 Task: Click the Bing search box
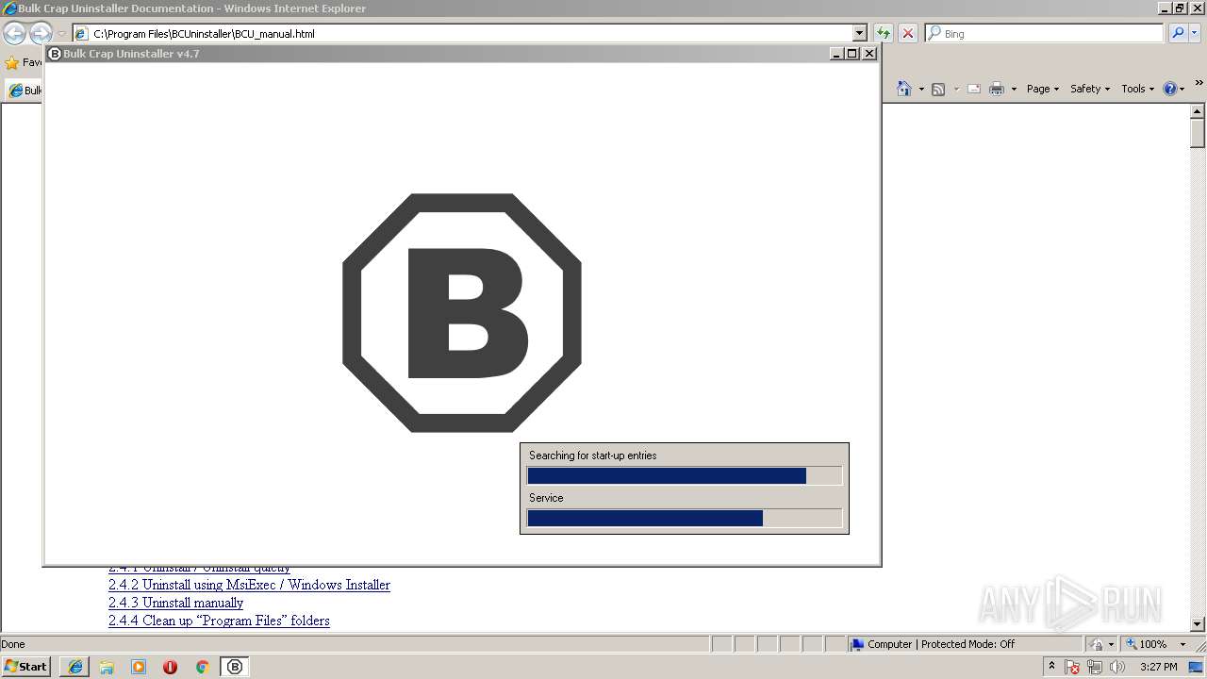1044,33
